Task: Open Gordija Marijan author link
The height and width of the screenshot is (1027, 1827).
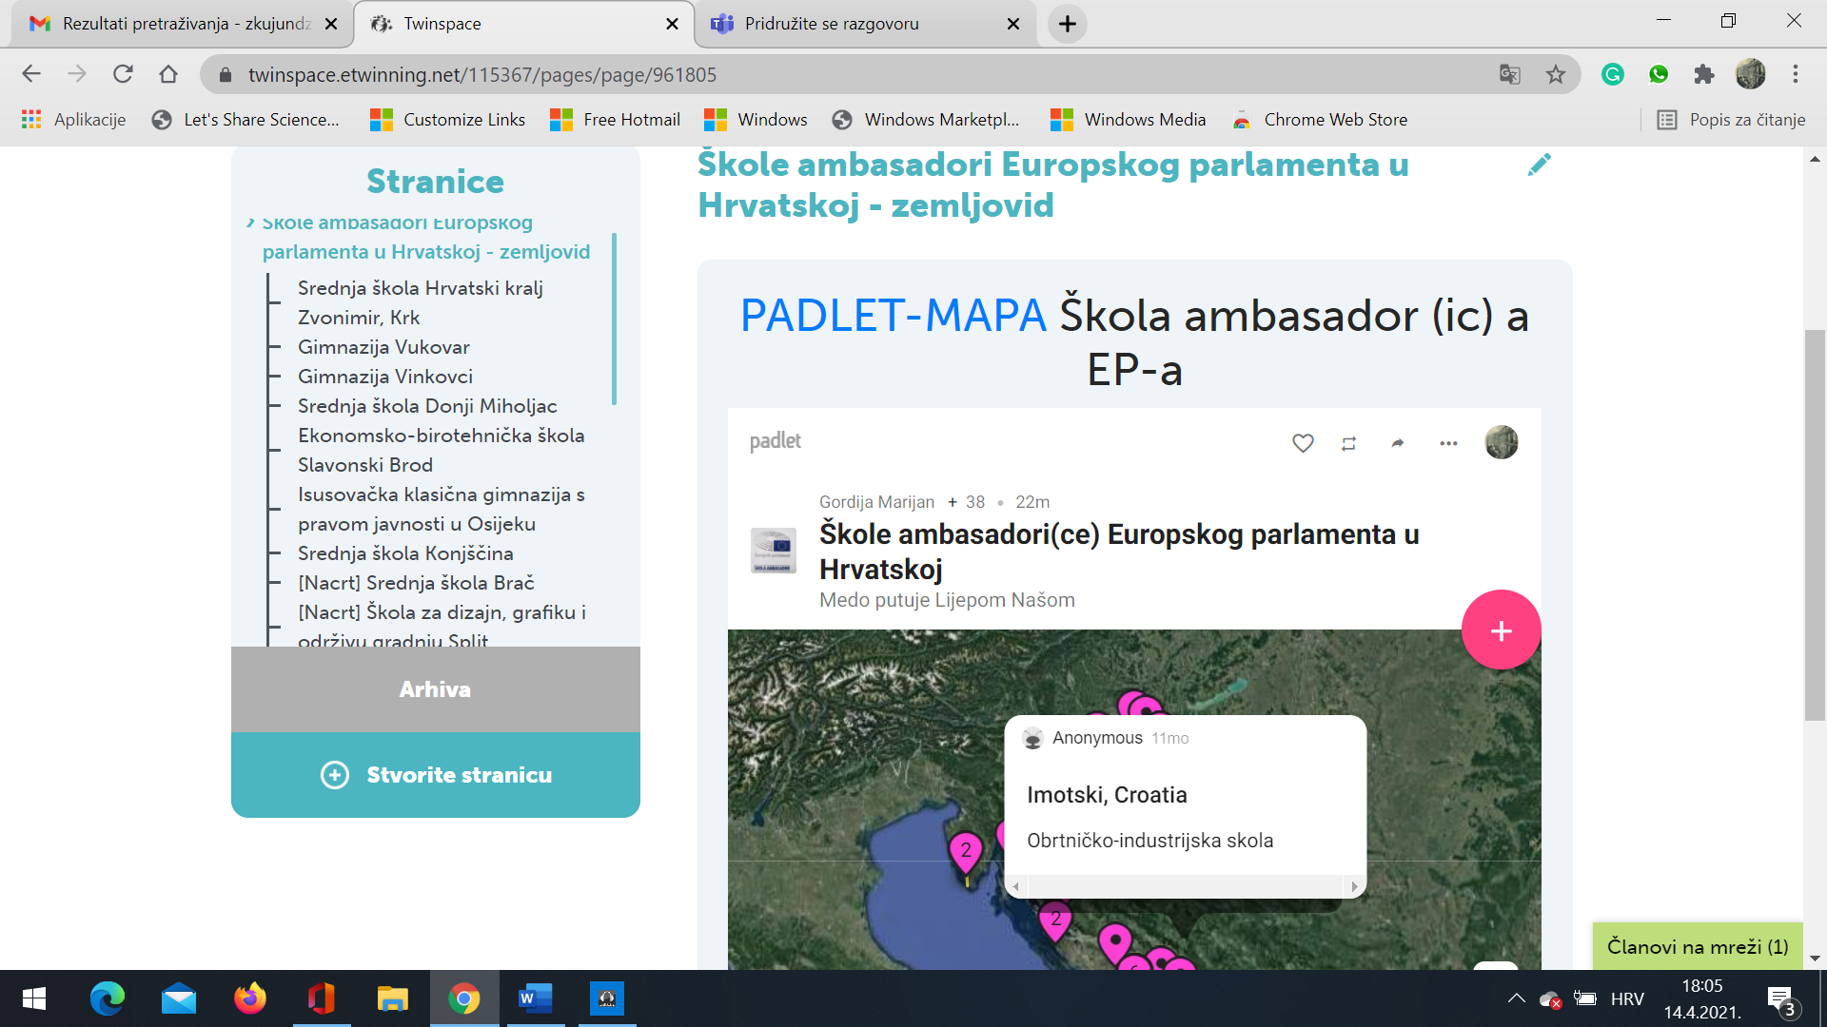Action: pos(876,502)
